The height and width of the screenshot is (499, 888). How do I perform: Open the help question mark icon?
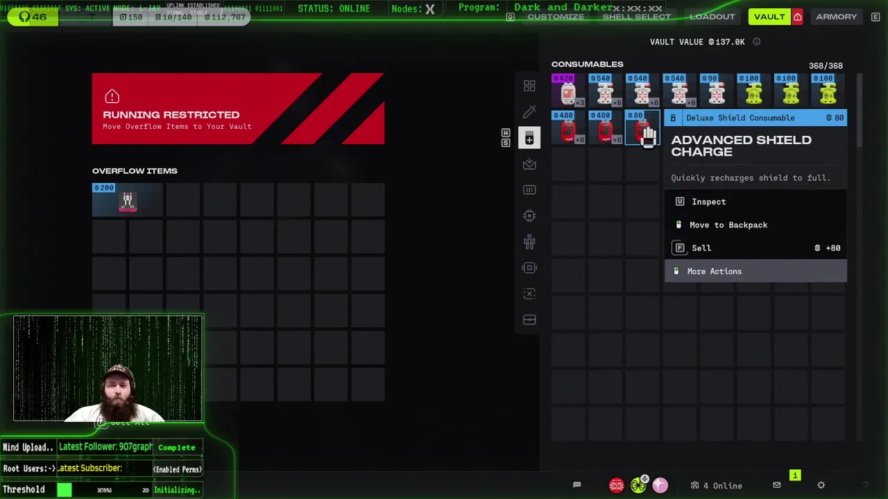pyautogui.click(x=865, y=485)
